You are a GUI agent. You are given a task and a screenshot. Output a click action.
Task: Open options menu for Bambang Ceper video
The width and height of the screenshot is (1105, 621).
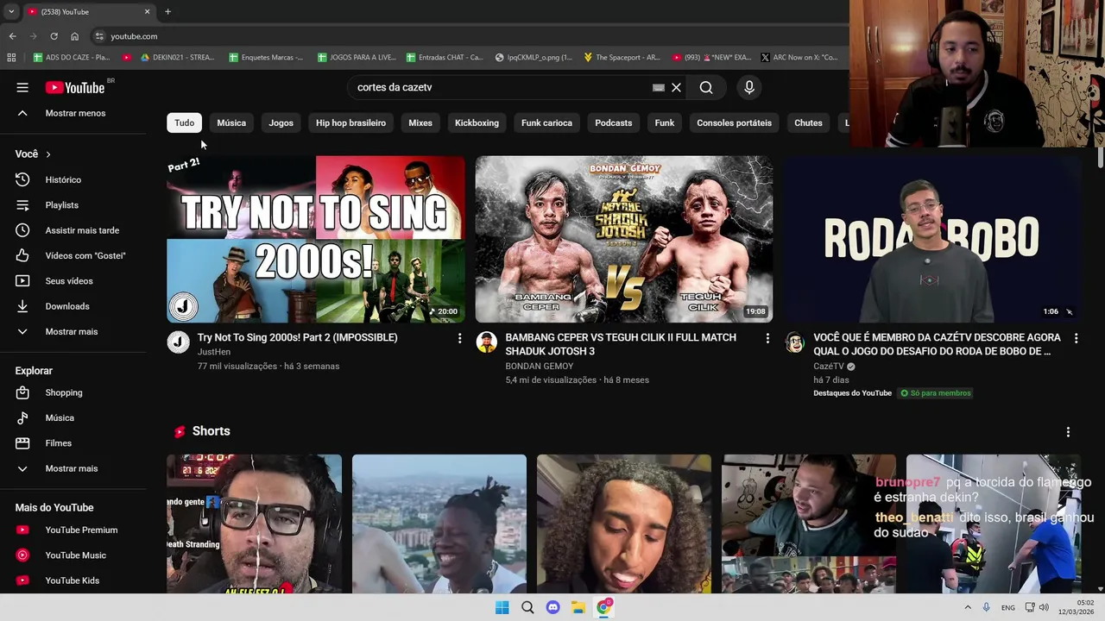click(767, 339)
